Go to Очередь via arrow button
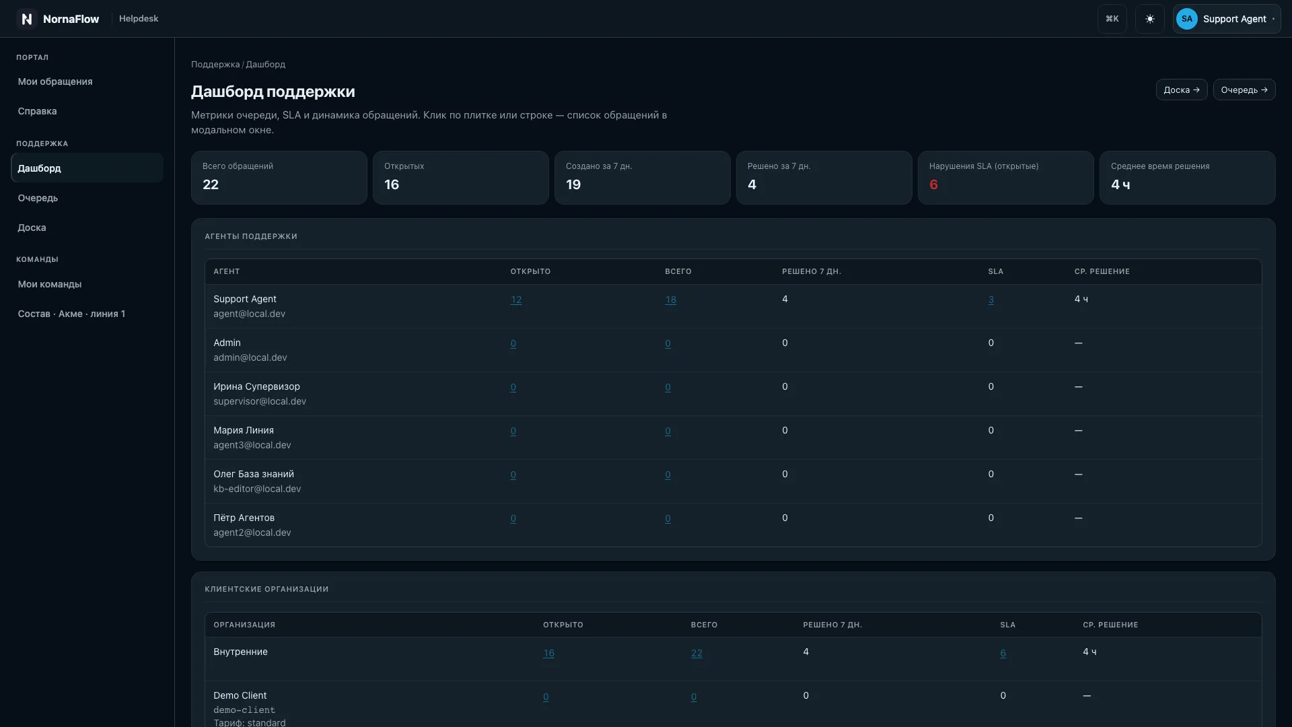The height and width of the screenshot is (727, 1292). pos(1244,90)
